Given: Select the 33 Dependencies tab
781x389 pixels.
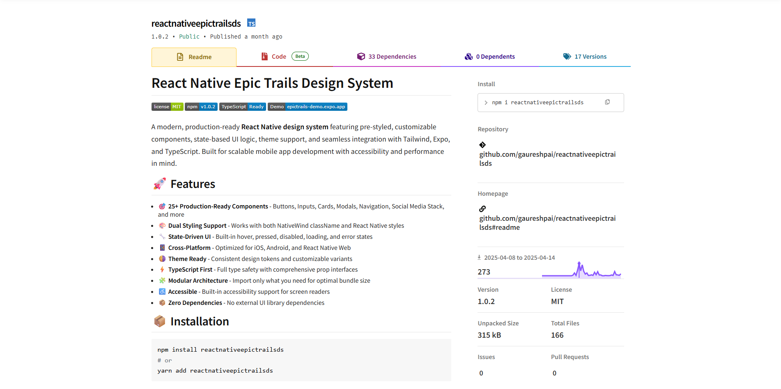Looking at the screenshot, I should (392, 56).
